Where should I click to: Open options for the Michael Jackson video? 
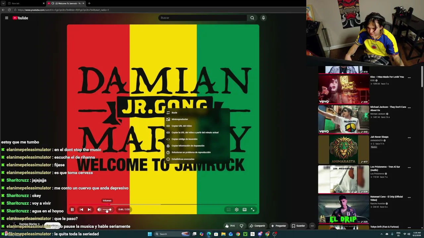tap(409, 107)
